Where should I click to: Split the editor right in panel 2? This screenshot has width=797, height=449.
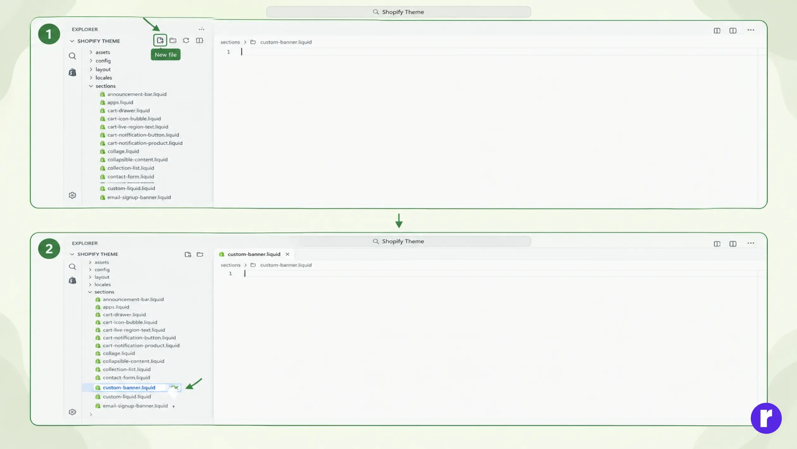[x=733, y=243]
